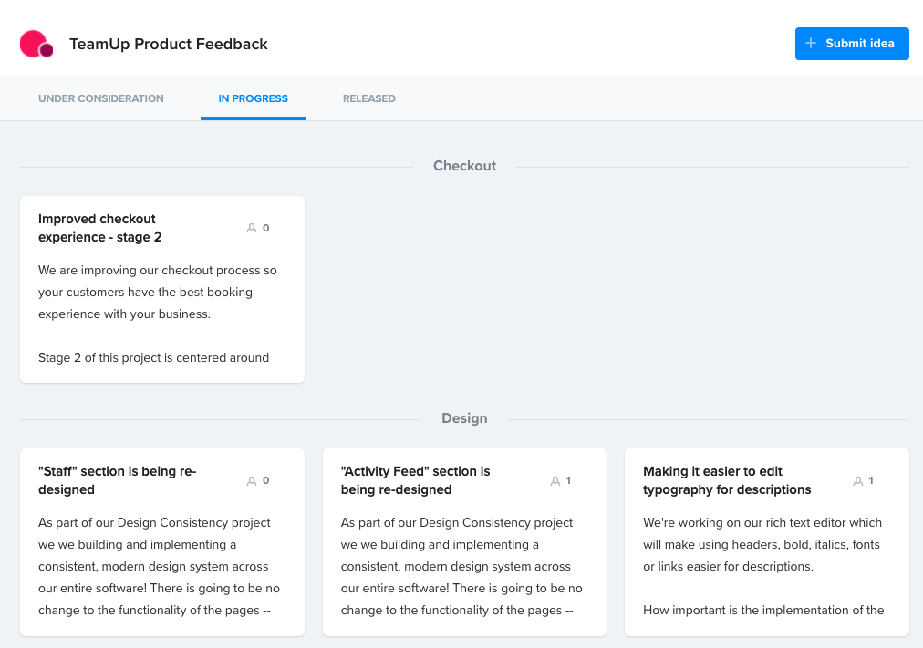
Task: Click vote icon on Improved checkout experience card
Action: tap(252, 228)
